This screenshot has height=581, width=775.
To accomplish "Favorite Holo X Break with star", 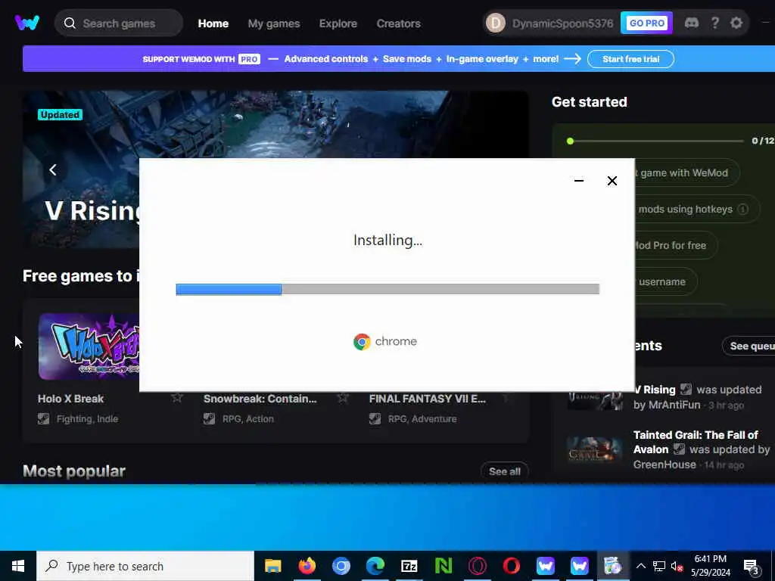I will click(x=177, y=398).
